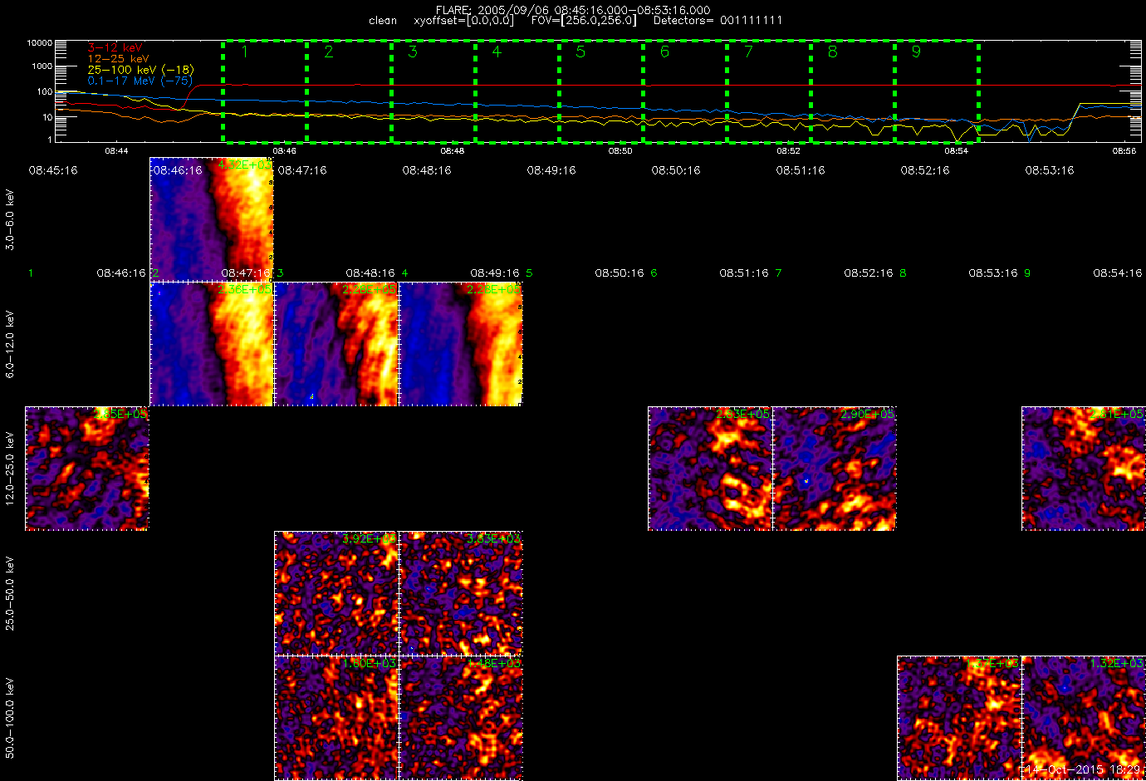Click the '1000' y-axis tick label

(42, 66)
